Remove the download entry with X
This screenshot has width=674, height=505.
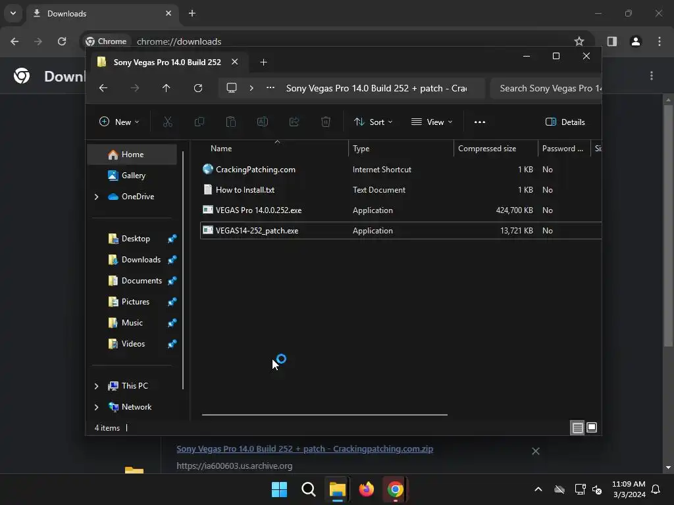[x=536, y=451]
